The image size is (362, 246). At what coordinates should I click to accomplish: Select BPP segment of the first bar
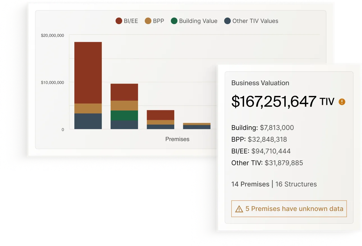coord(88,109)
